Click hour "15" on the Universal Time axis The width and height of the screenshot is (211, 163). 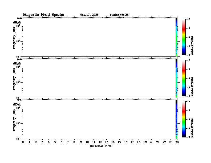pyautogui.click(x=119, y=142)
